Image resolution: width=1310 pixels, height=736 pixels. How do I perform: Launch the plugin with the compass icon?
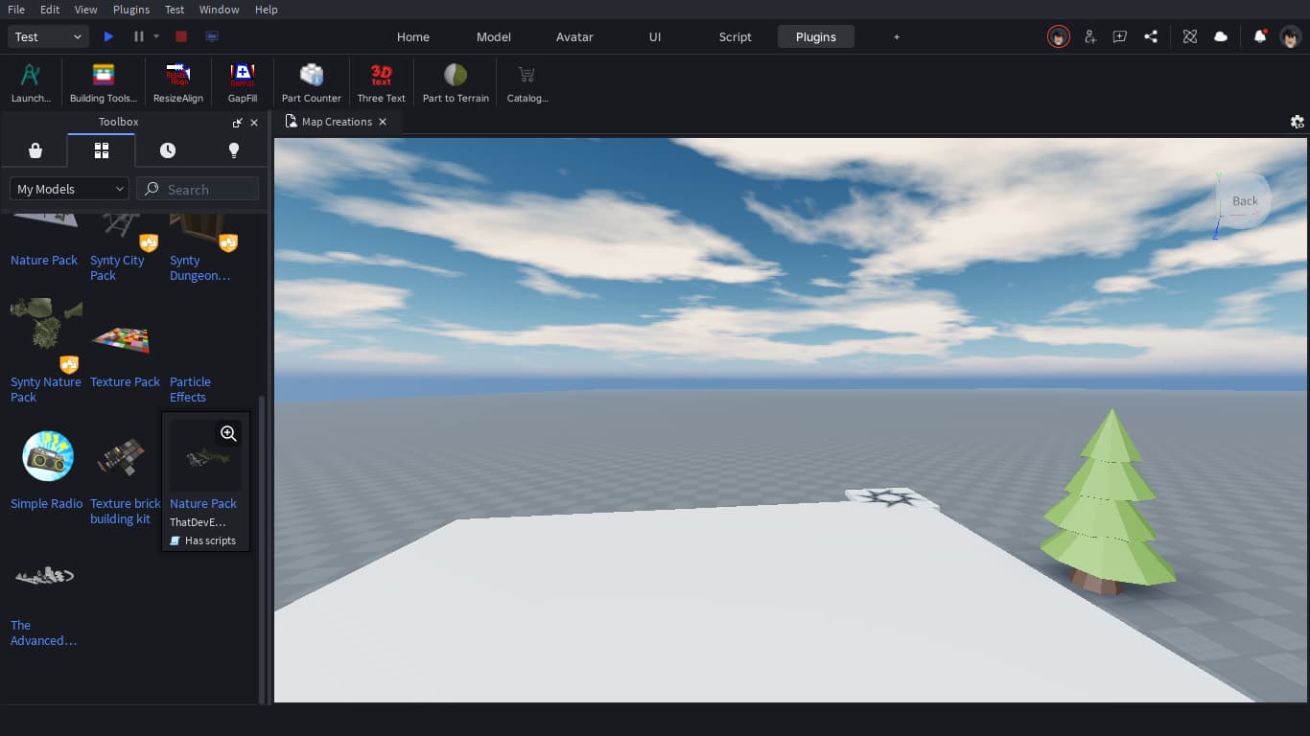tap(31, 83)
